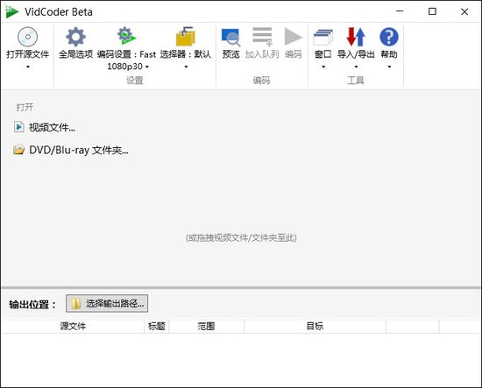Open 全局选项 gear icon

75,37
